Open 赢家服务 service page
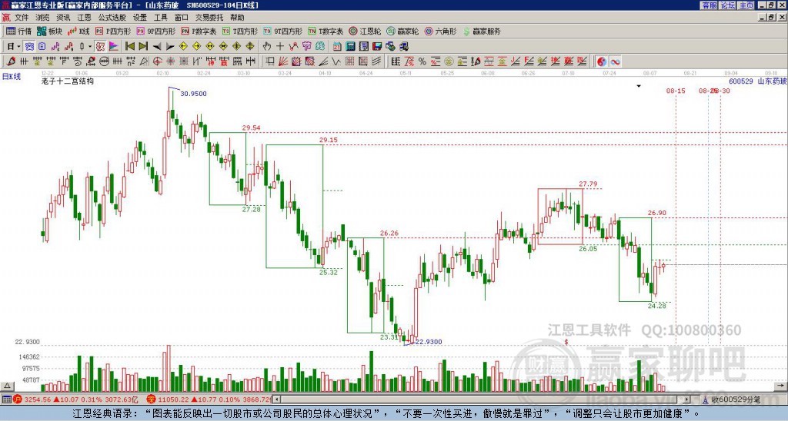The image size is (788, 421). click(x=482, y=31)
